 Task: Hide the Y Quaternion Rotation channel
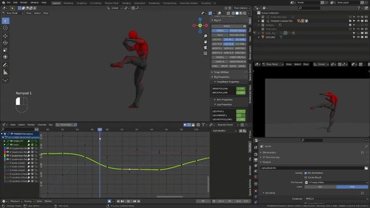click(8, 155)
